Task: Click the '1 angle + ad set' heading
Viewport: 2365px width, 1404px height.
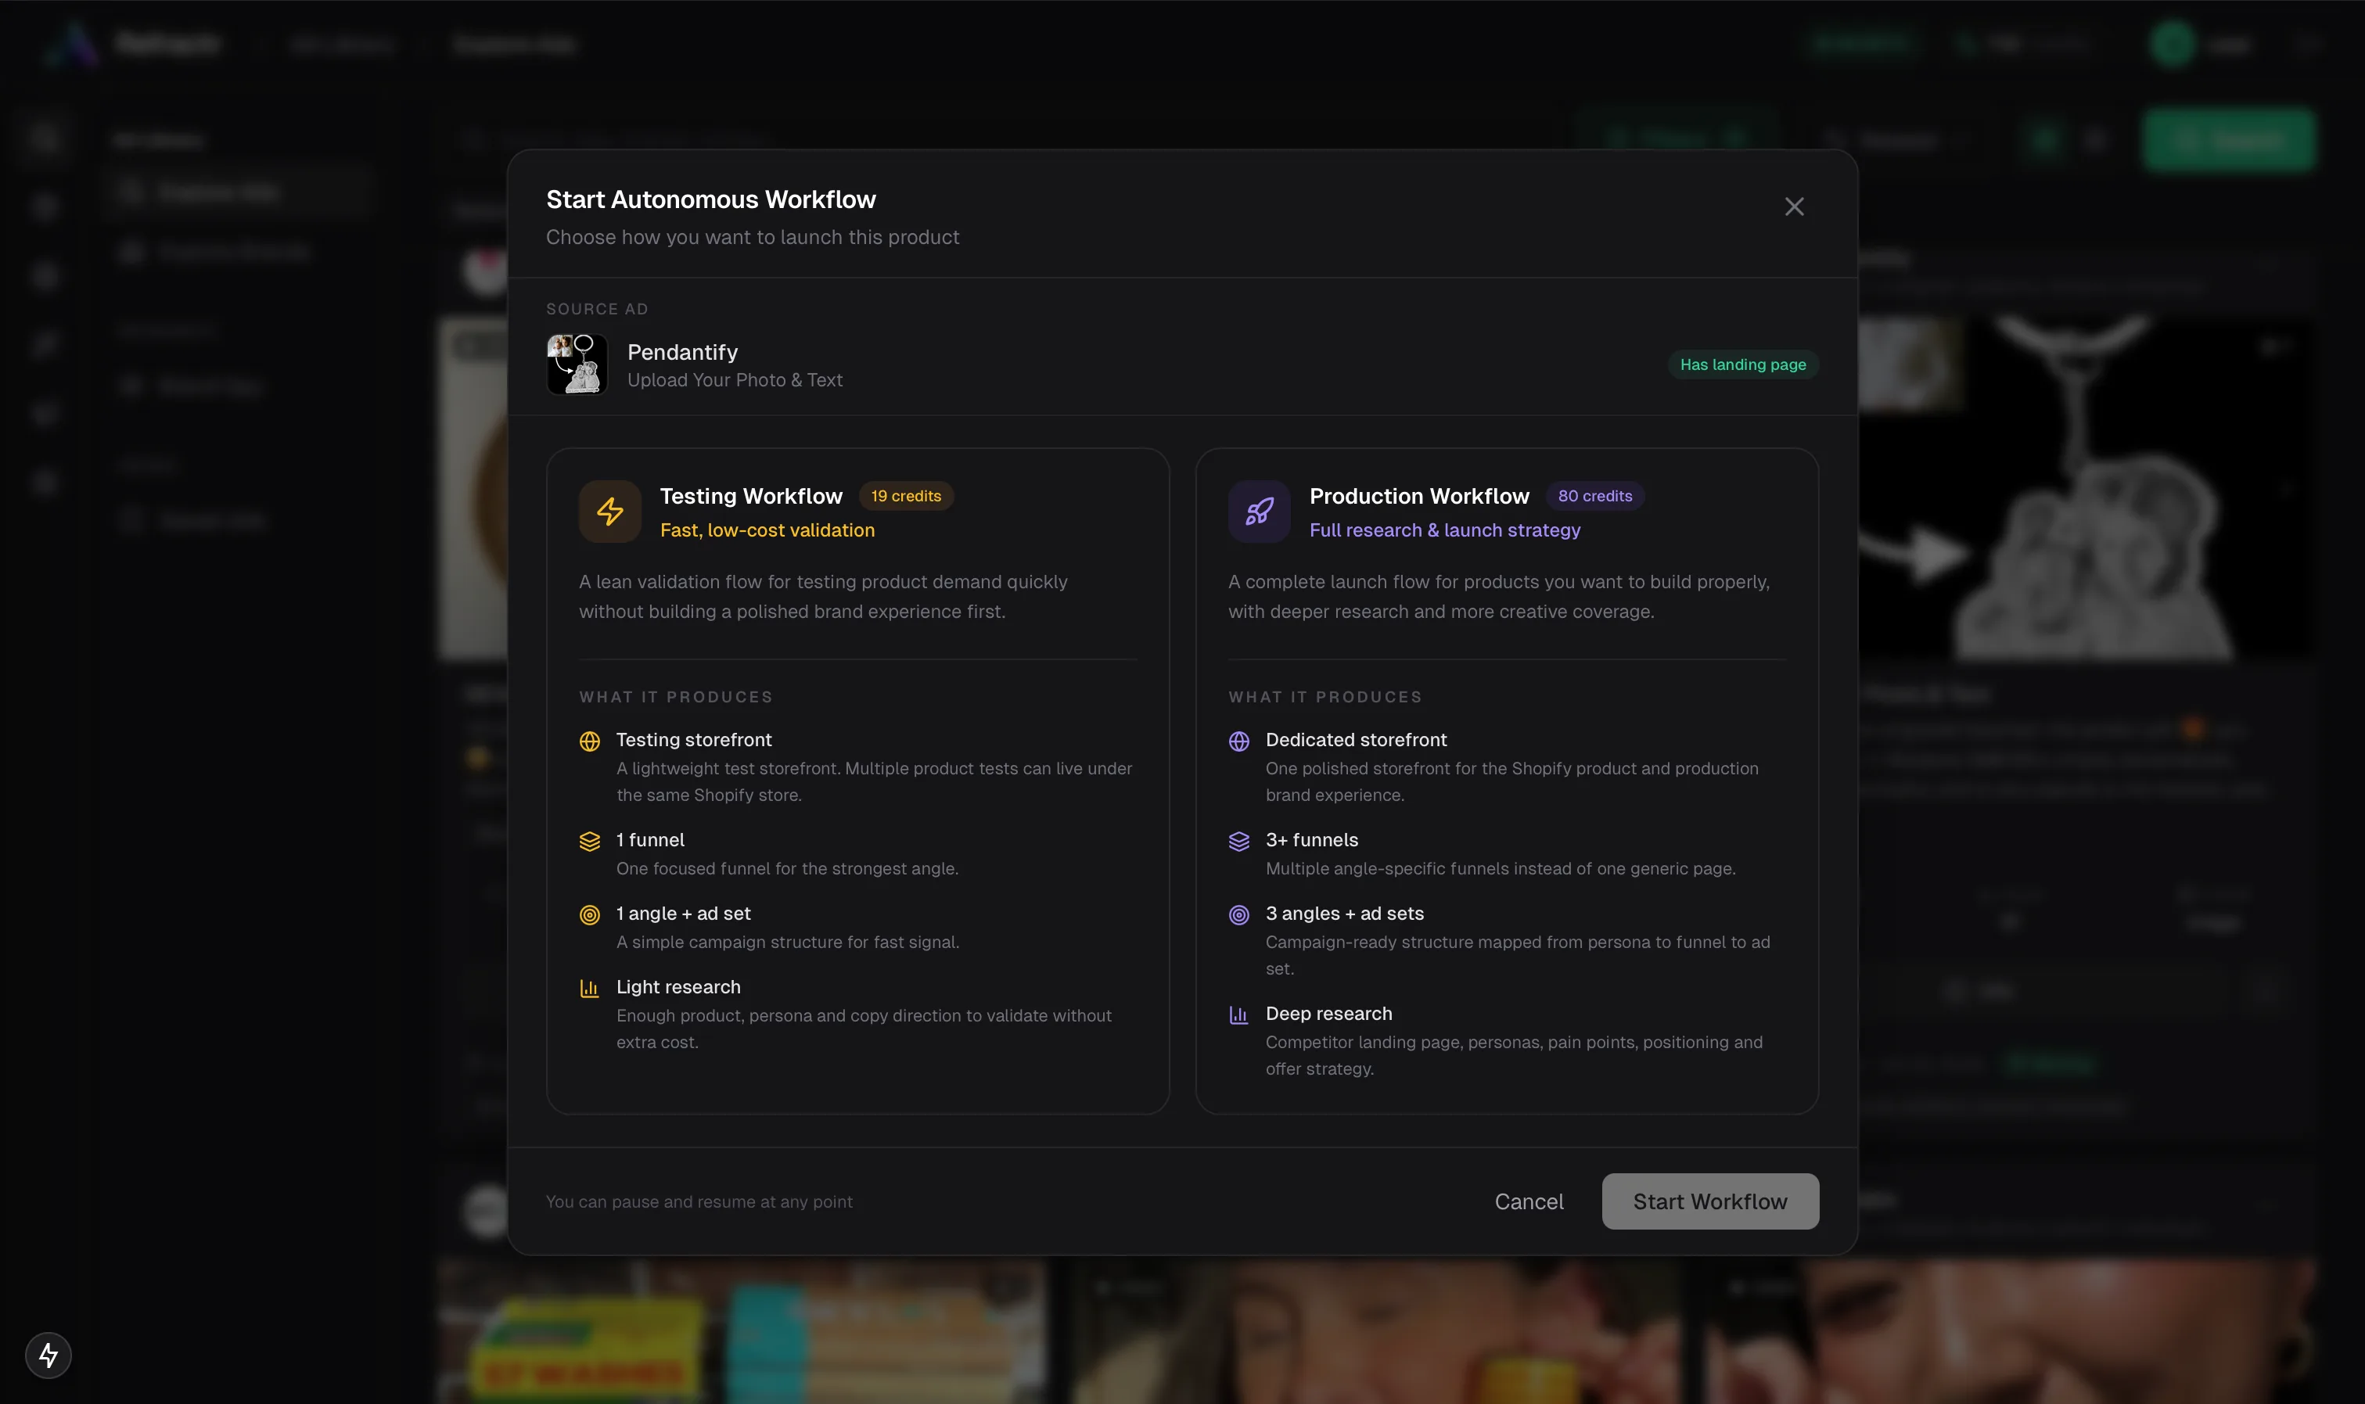Action: (x=683, y=914)
